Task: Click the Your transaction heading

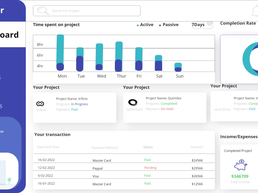Action: click(x=52, y=135)
